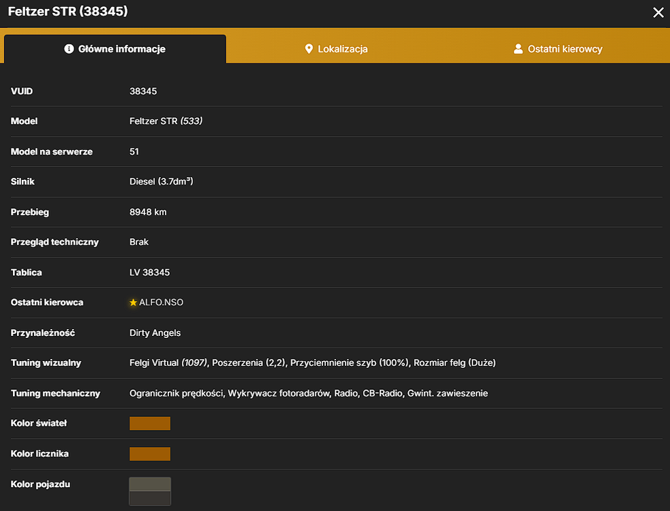
Task: Click the info icon on Główne informacje
Action: click(69, 48)
